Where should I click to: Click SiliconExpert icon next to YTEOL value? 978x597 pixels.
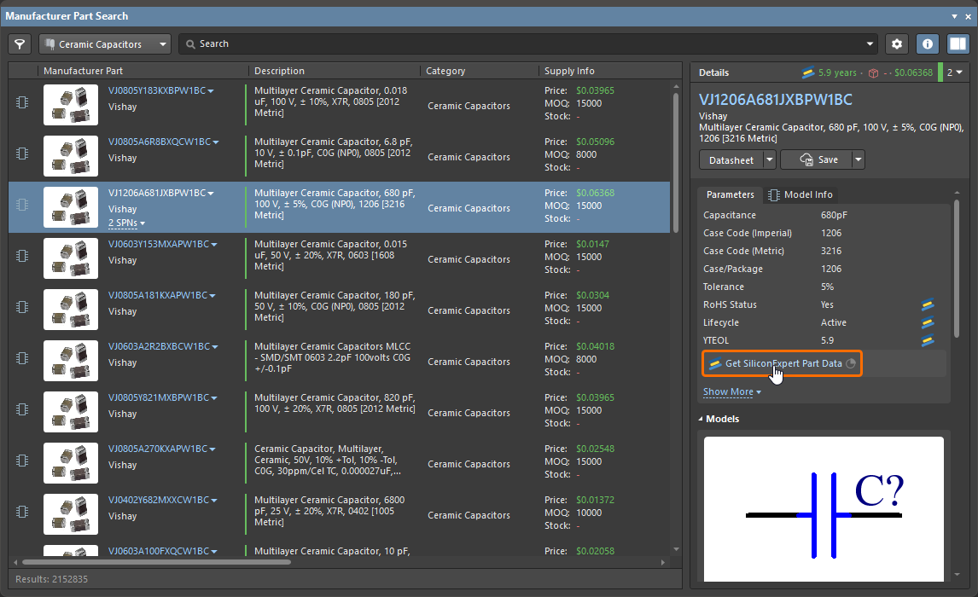[928, 341]
